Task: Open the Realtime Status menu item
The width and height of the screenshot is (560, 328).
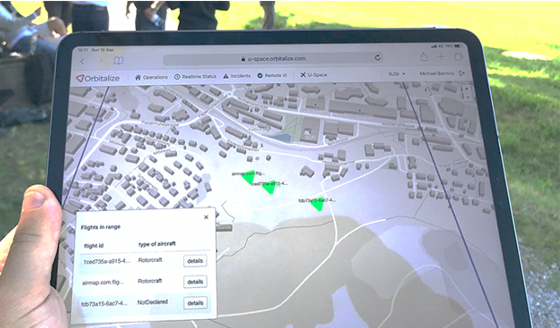Action: click(x=195, y=76)
